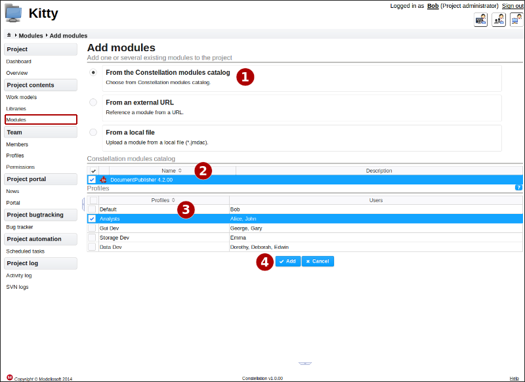Open Portal in the sidebar
The height and width of the screenshot is (382, 525).
pyautogui.click(x=13, y=203)
